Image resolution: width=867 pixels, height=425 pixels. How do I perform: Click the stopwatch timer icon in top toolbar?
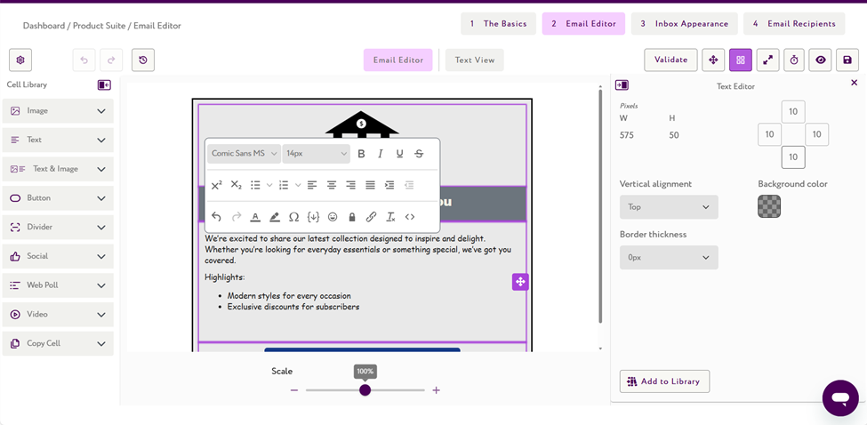794,60
